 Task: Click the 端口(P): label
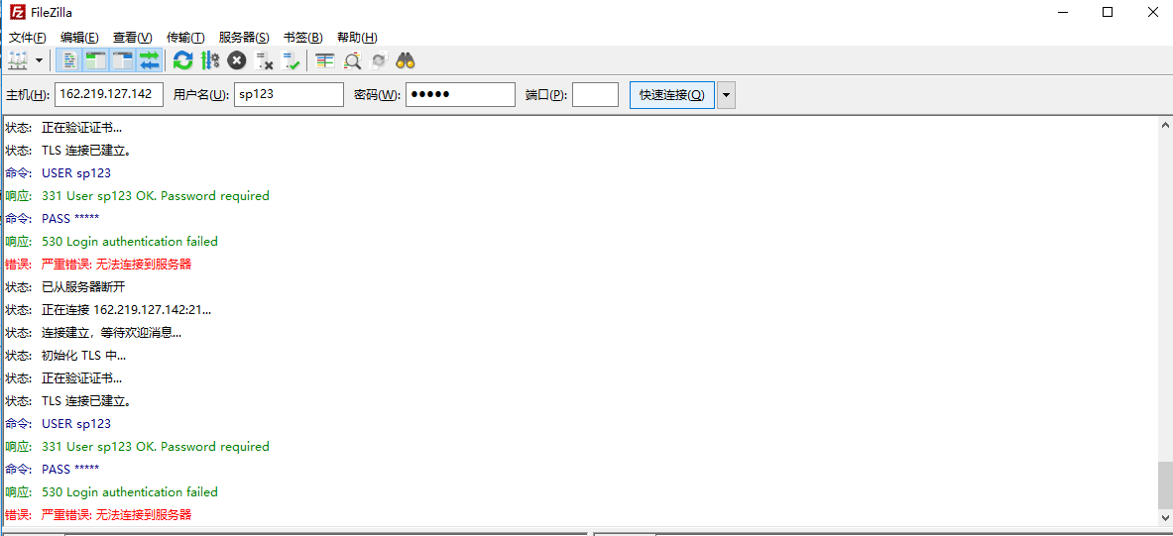[546, 95]
